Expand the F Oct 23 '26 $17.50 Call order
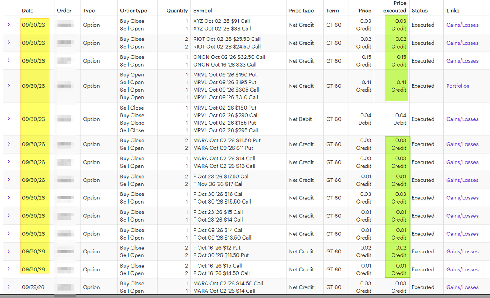 (9, 180)
